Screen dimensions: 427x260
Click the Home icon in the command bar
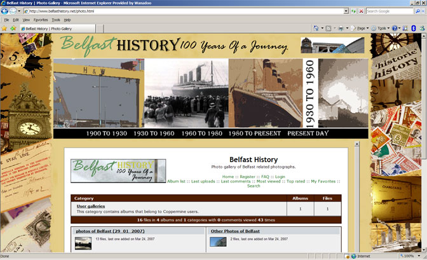point(316,29)
